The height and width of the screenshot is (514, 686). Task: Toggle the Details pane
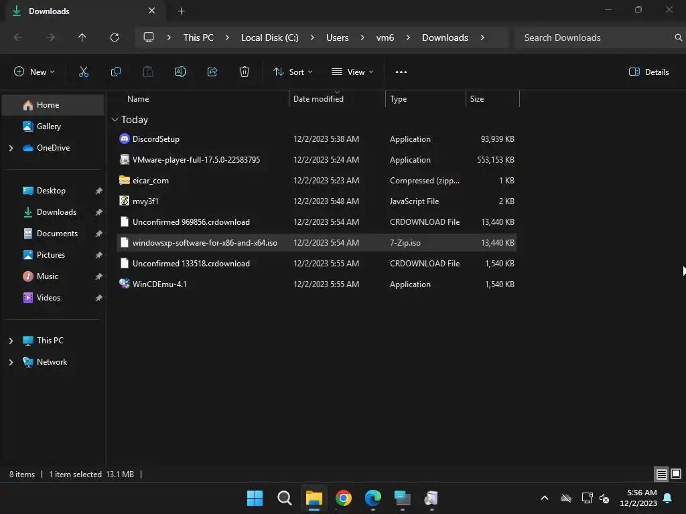[648, 72]
